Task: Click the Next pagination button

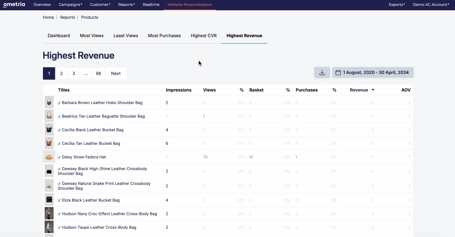Action: (116, 73)
